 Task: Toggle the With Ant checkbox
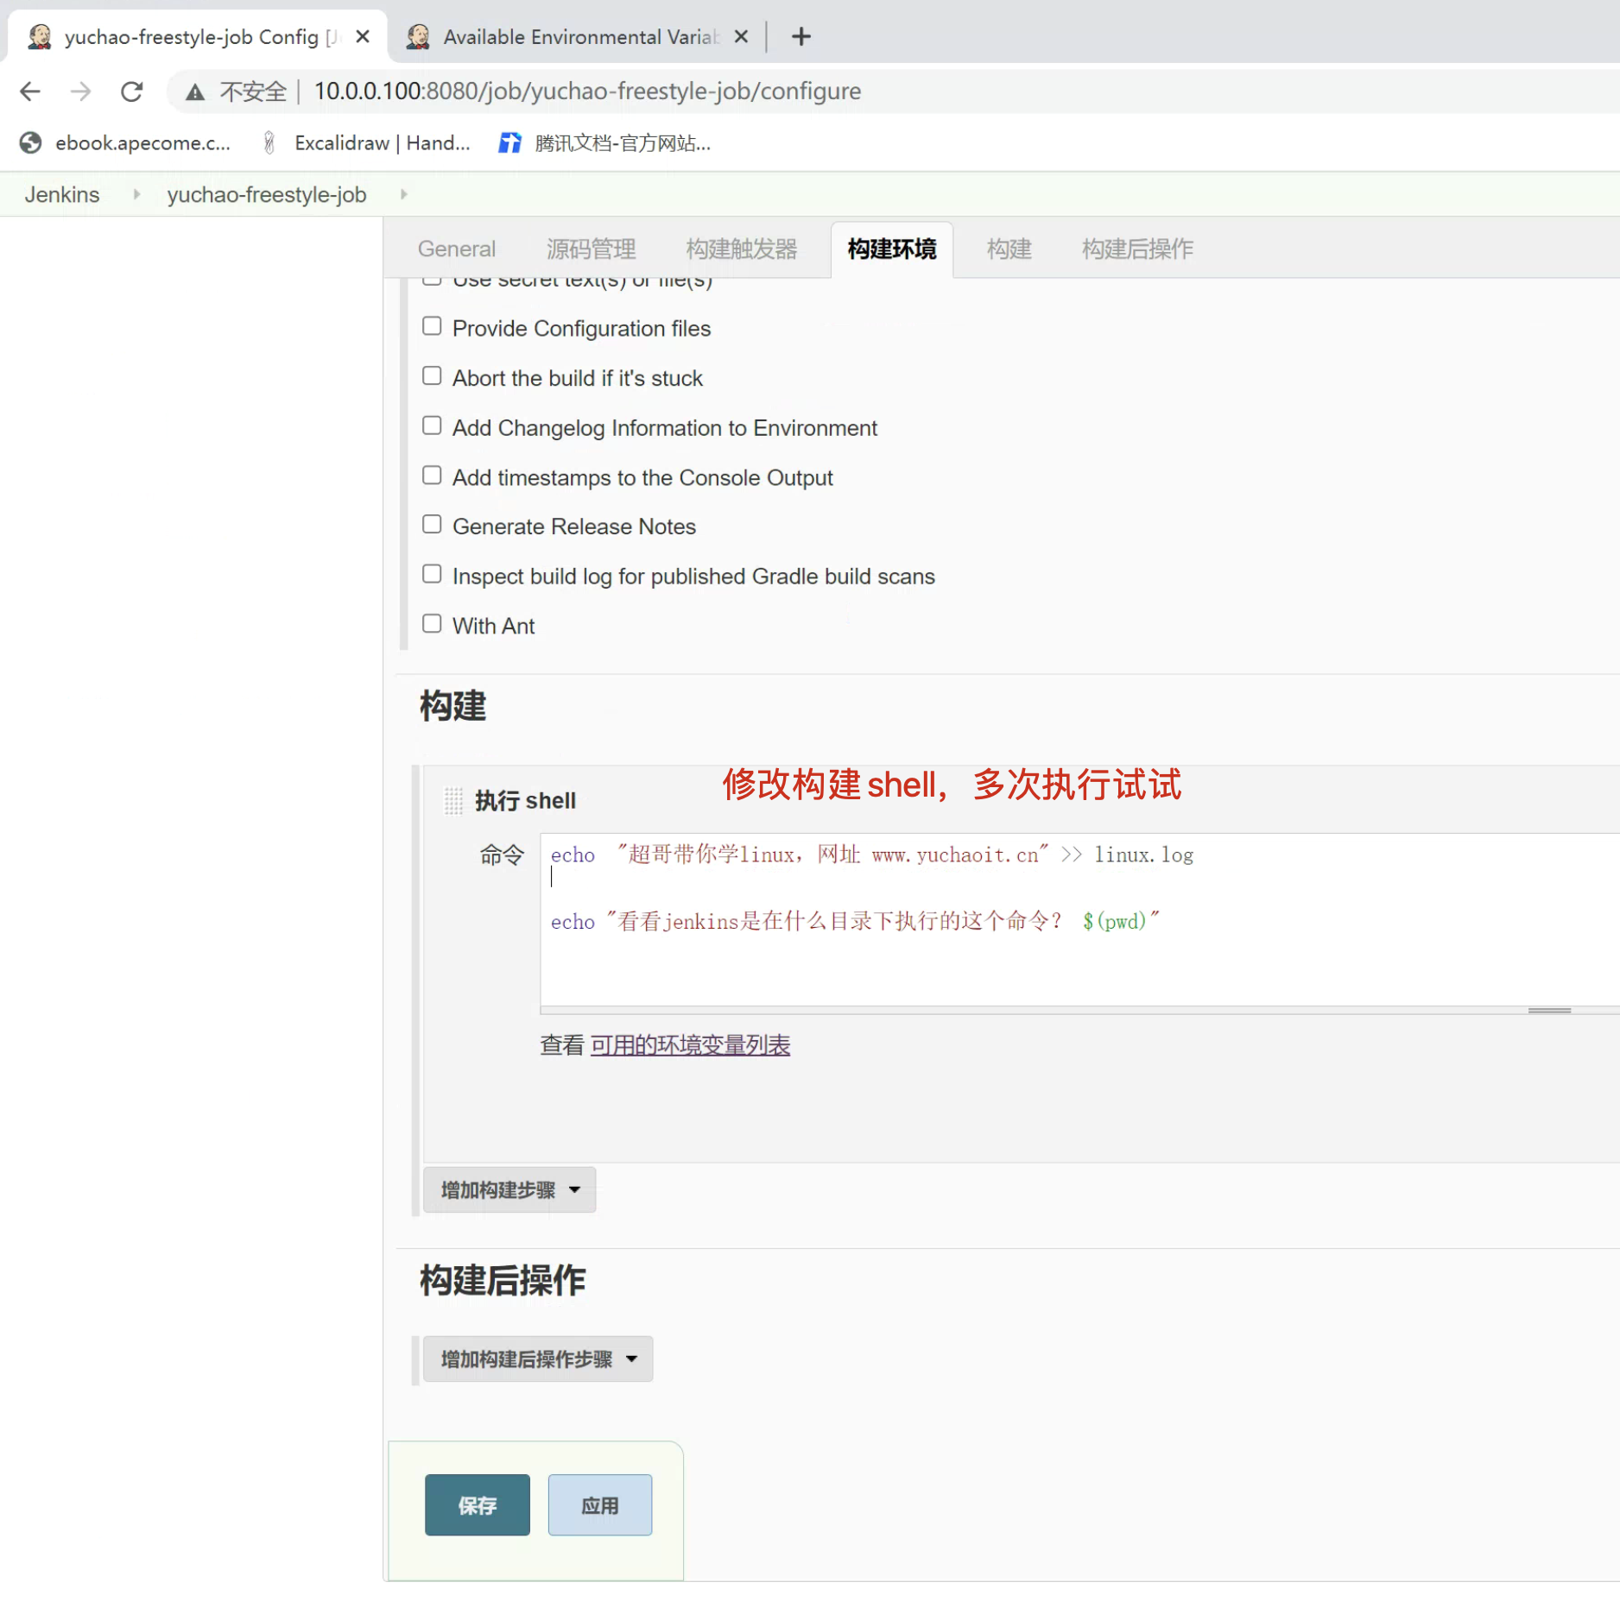432,624
